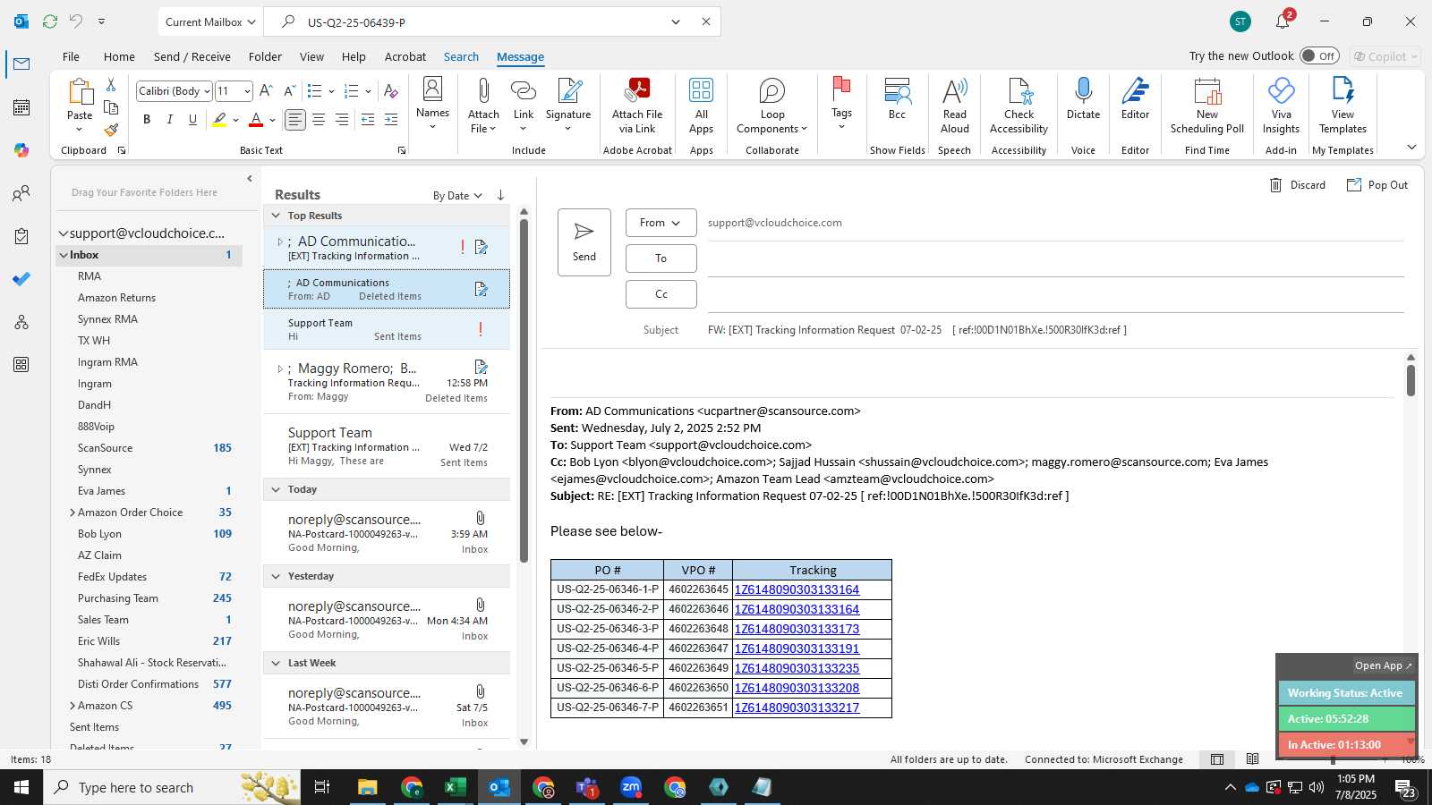Image resolution: width=1432 pixels, height=805 pixels.
Task: Open the font name dropdown
Action: pos(207,91)
